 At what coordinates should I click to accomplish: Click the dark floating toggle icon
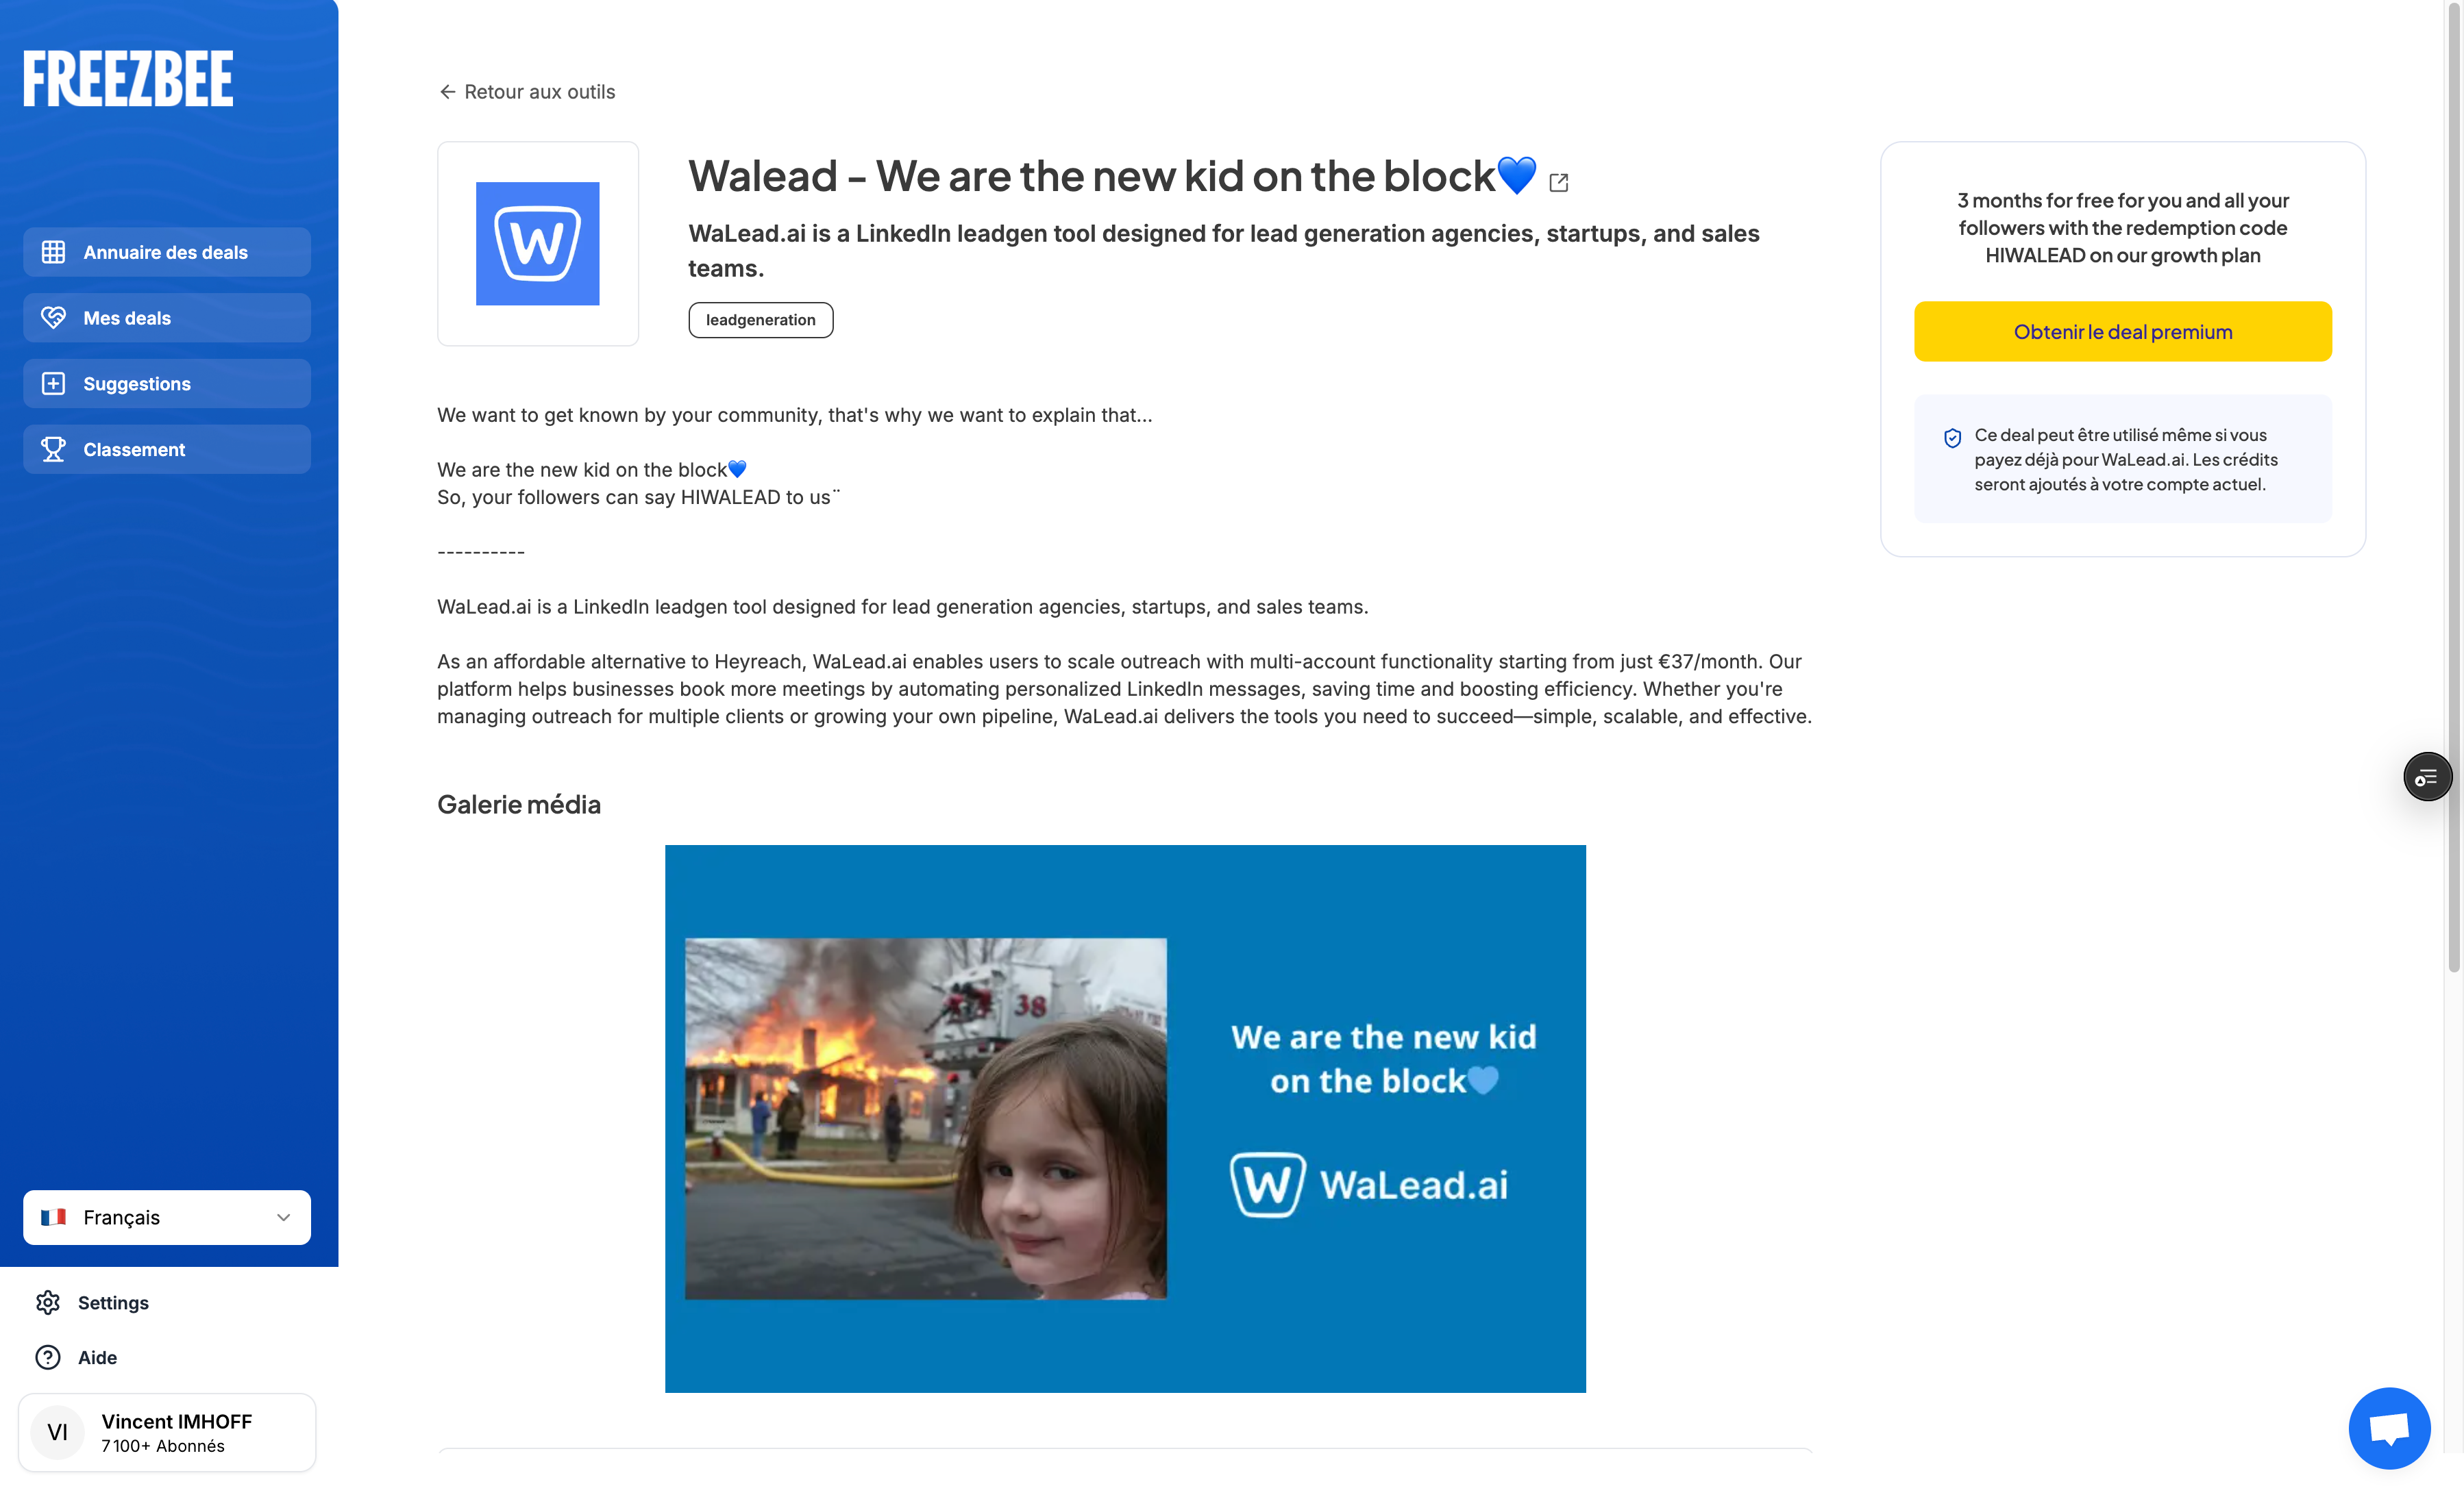(x=2427, y=777)
